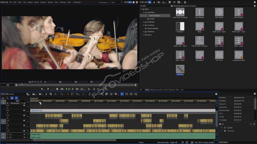Click the shuttle slider left of scrub bar
This screenshot has width=257, height=144.
8,85
